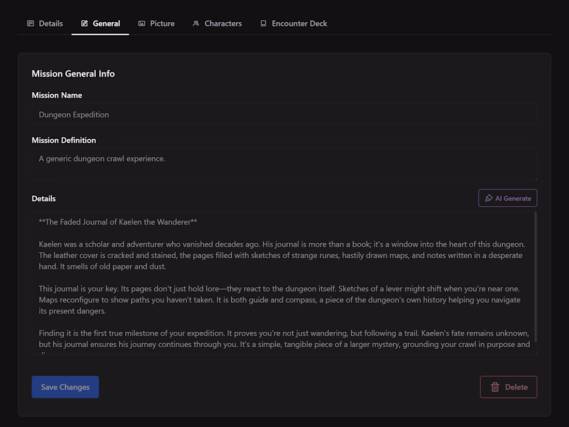Open the Picture tab

point(162,24)
